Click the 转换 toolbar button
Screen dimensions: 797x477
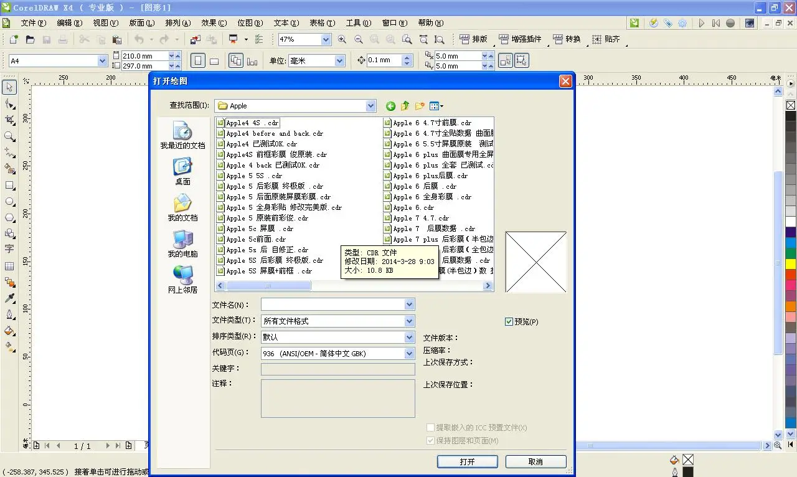[x=567, y=39]
